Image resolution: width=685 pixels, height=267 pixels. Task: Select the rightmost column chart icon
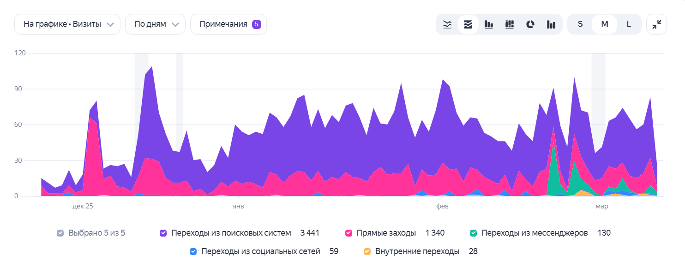pyautogui.click(x=551, y=24)
